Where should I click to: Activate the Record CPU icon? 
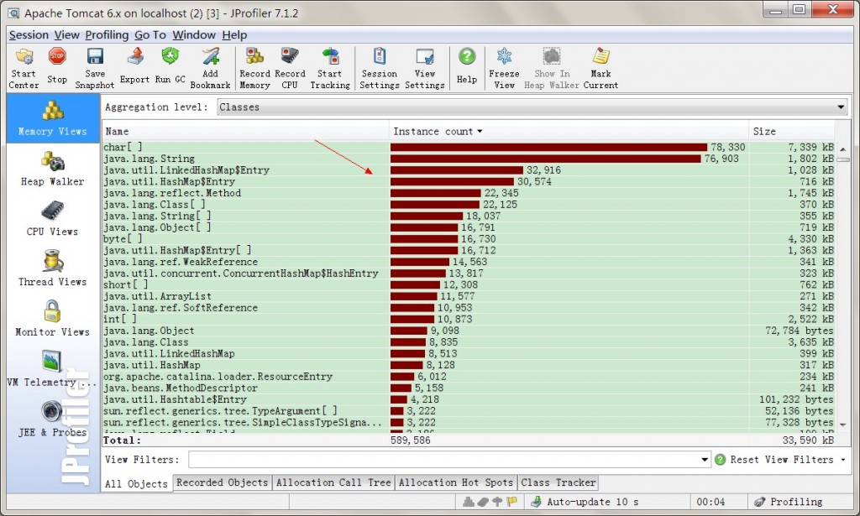pos(290,63)
